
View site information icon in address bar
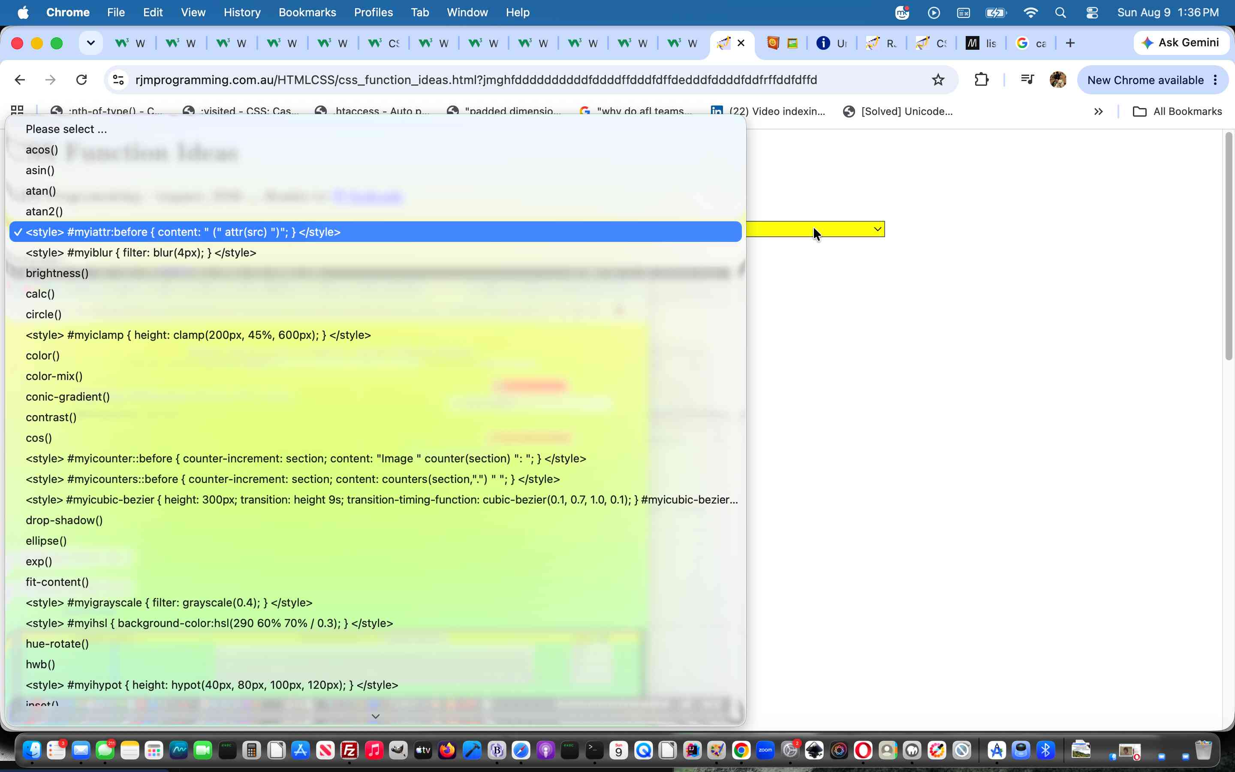(x=118, y=80)
